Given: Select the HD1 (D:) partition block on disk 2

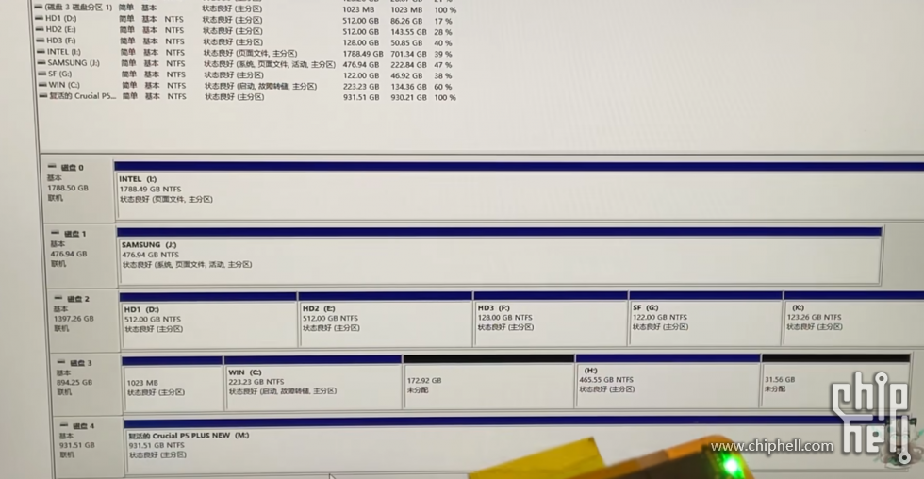Looking at the screenshot, I should pyautogui.click(x=208, y=320).
